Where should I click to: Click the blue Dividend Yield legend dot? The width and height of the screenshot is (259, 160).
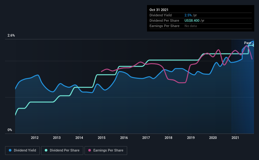tap(10, 150)
